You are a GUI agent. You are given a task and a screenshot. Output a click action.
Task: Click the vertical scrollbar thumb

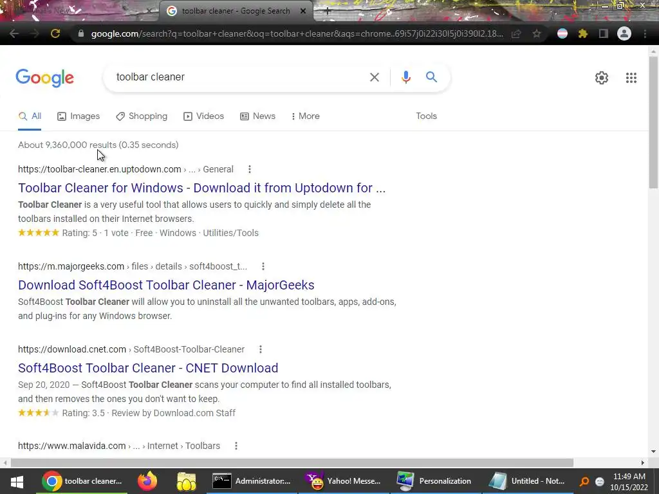pyautogui.click(x=653, y=122)
